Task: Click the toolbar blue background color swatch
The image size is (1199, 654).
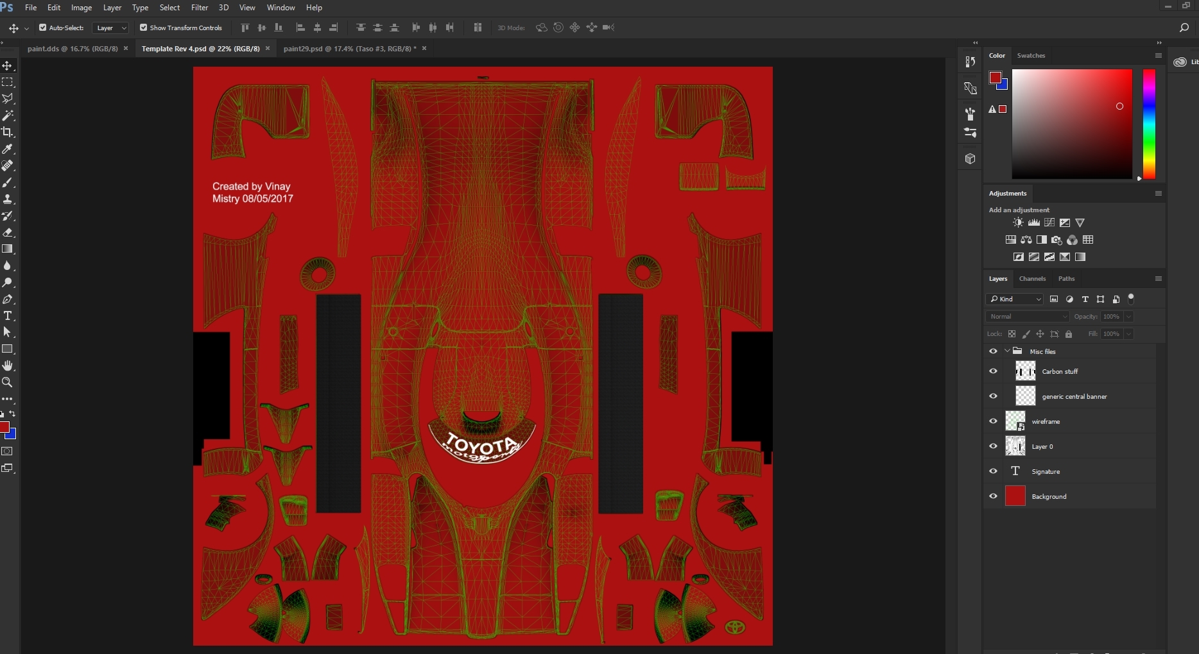Action: (x=11, y=435)
